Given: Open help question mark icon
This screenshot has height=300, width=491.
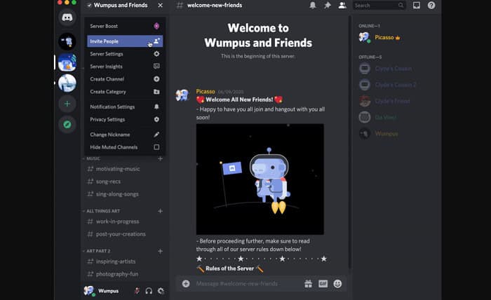Looking at the screenshot, I should (x=431, y=5).
